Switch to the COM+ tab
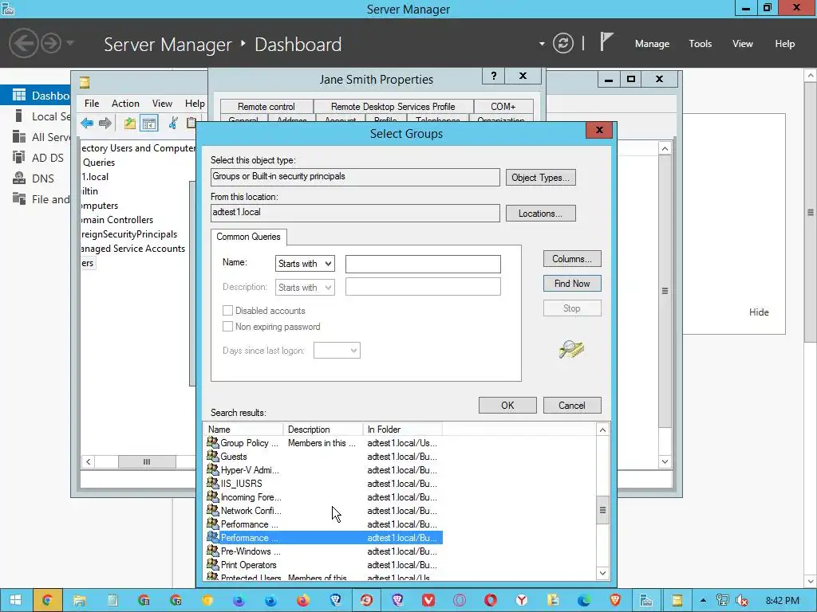 coord(503,106)
